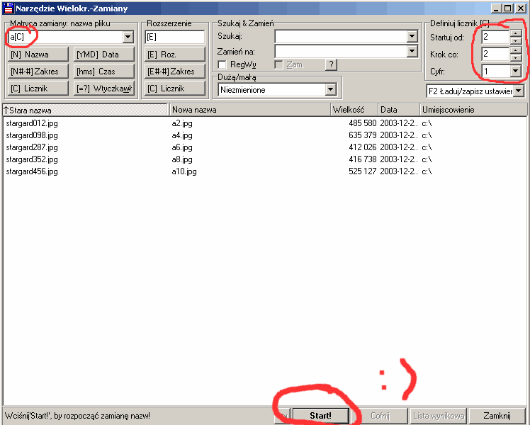This screenshot has height=425, width=530.
Task: Open the Cyfr digits dropdown
Action: point(515,72)
